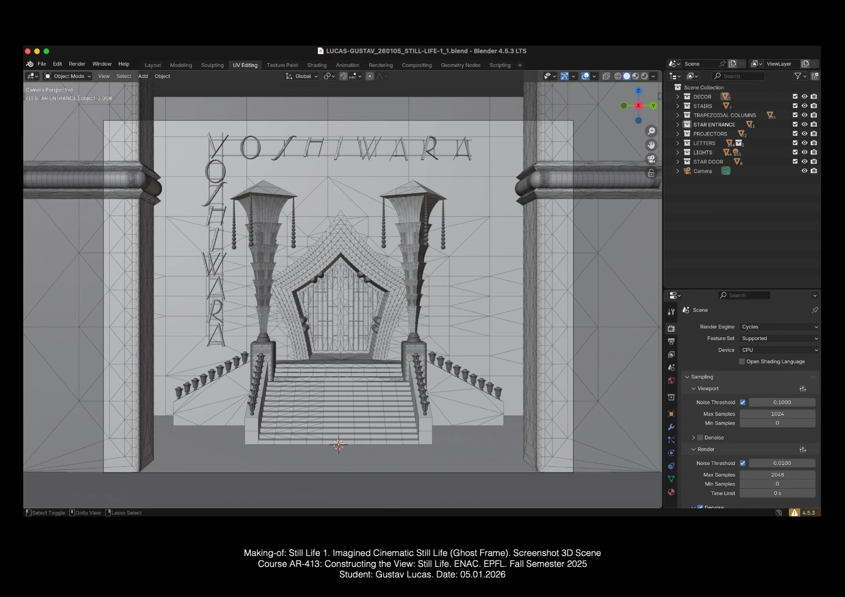
Task: Open the Object Constraints properties tab
Action: (x=671, y=466)
